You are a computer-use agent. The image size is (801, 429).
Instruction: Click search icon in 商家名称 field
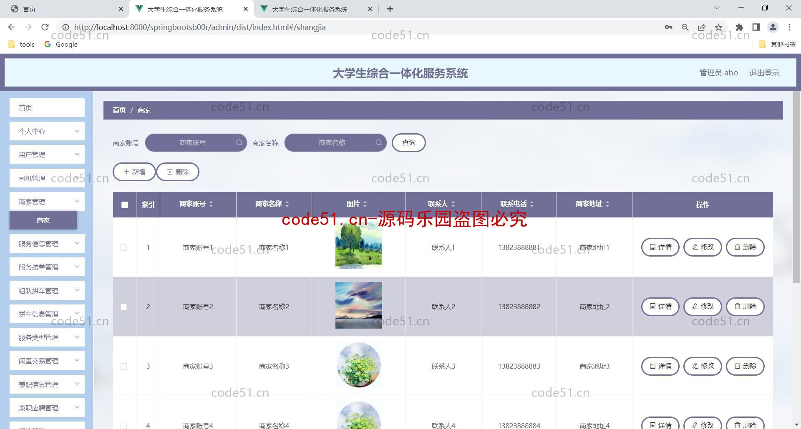tap(378, 142)
